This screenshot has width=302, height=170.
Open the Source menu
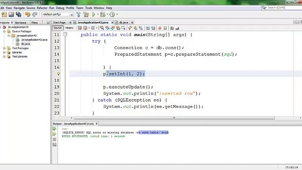[31, 8]
